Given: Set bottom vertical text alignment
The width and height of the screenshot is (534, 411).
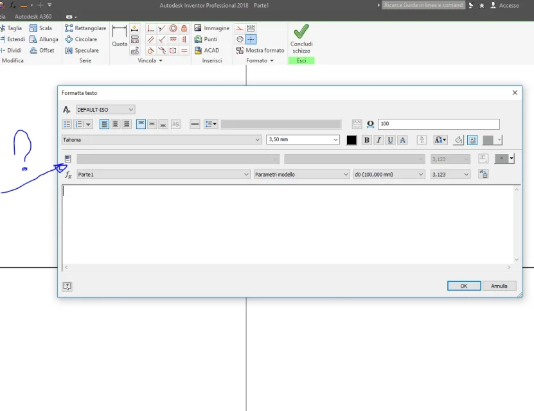Looking at the screenshot, I should pyautogui.click(x=163, y=124).
